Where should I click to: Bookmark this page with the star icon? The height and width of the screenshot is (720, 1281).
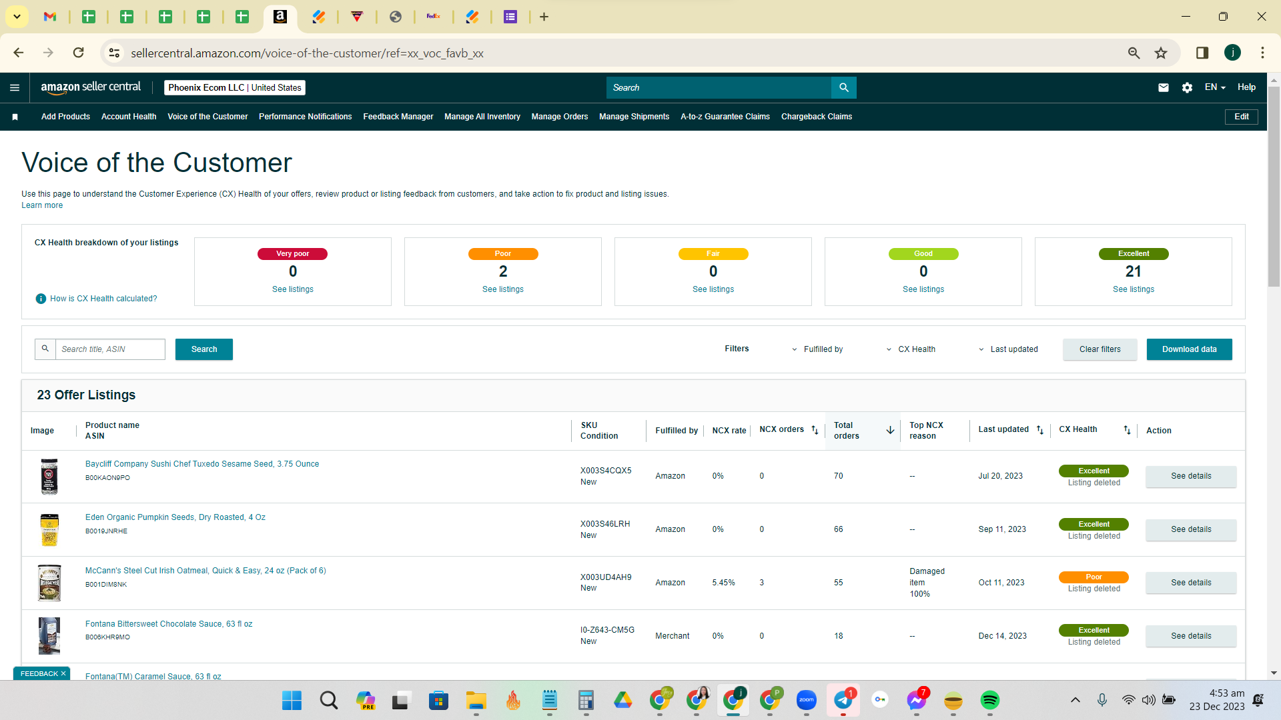pyautogui.click(x=1161, y=53)
